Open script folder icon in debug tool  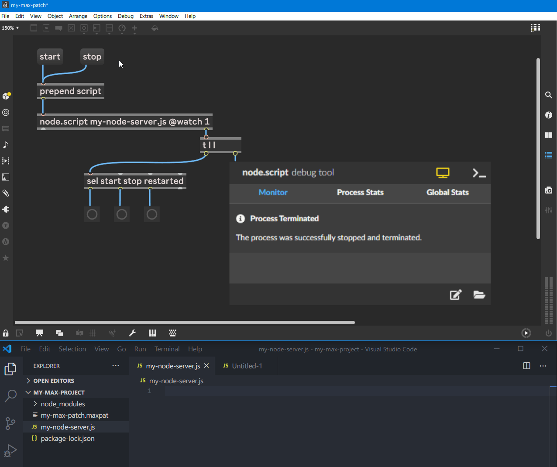479,295
